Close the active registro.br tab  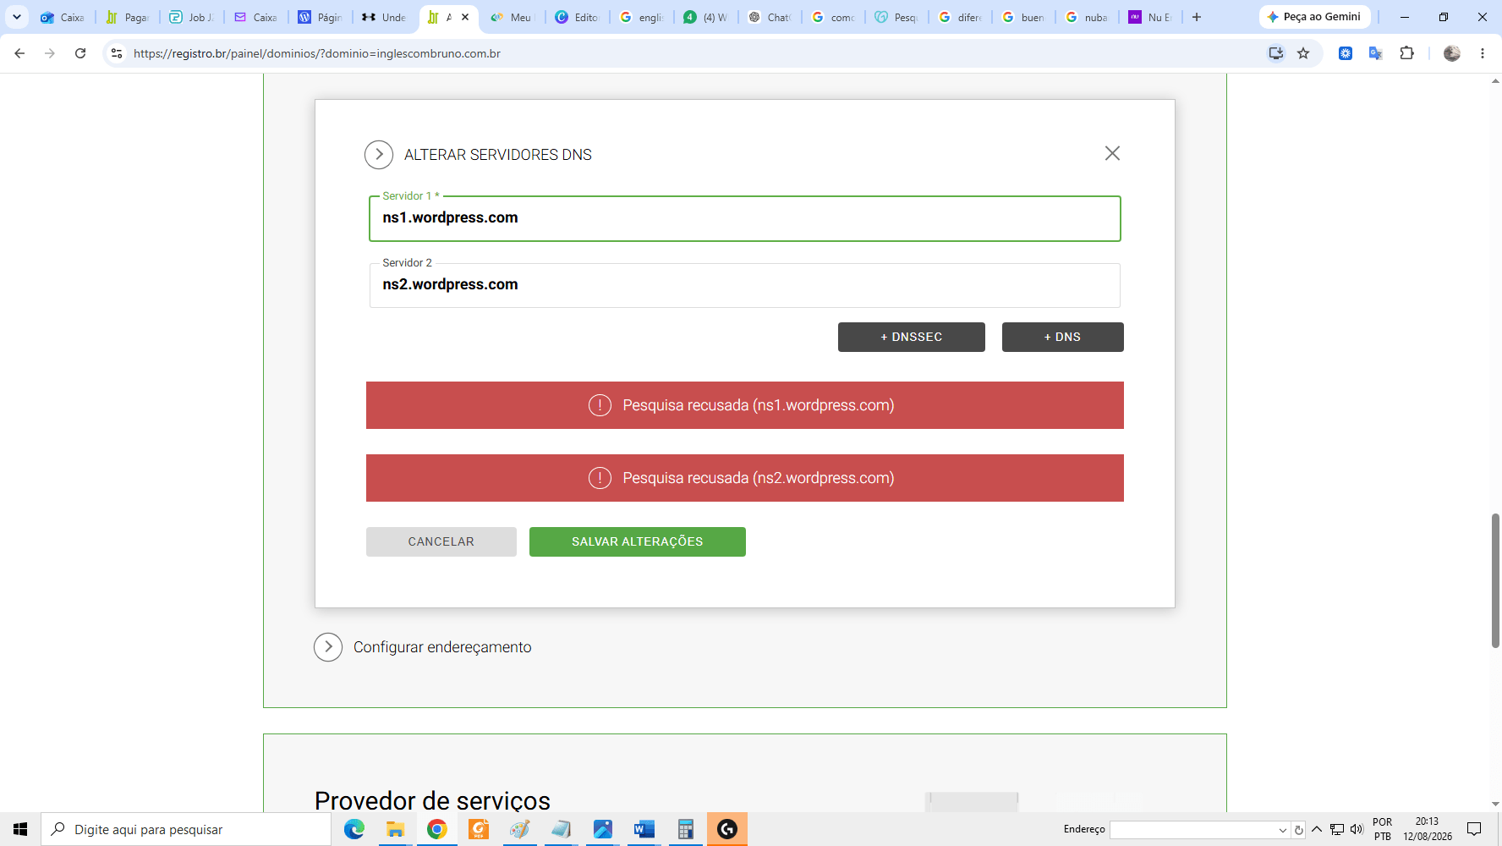(x=465, y=17)
